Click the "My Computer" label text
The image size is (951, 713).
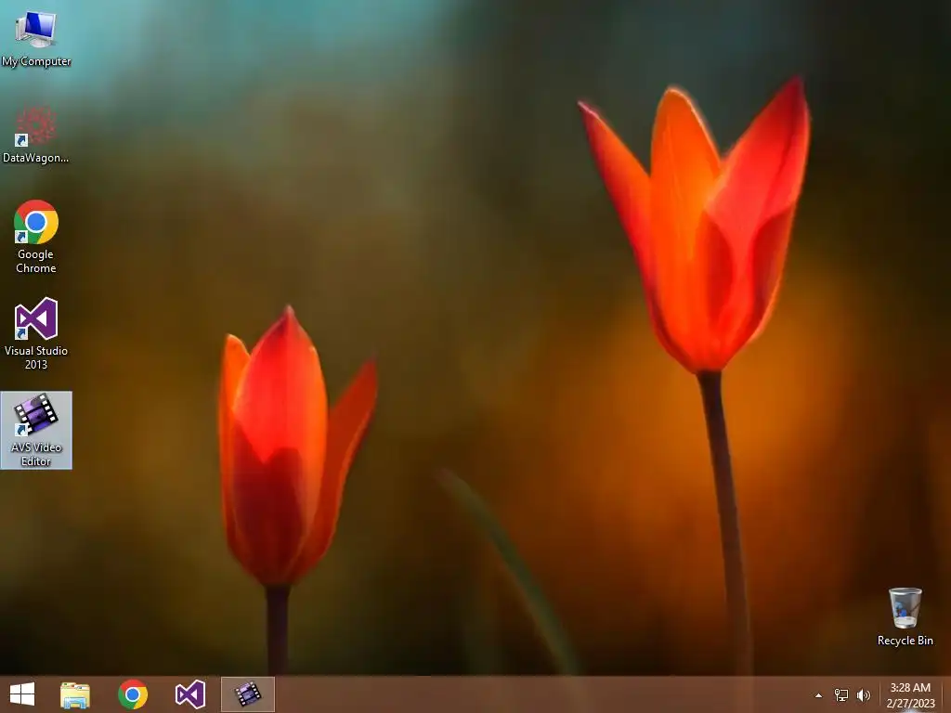tap(36, 61)
